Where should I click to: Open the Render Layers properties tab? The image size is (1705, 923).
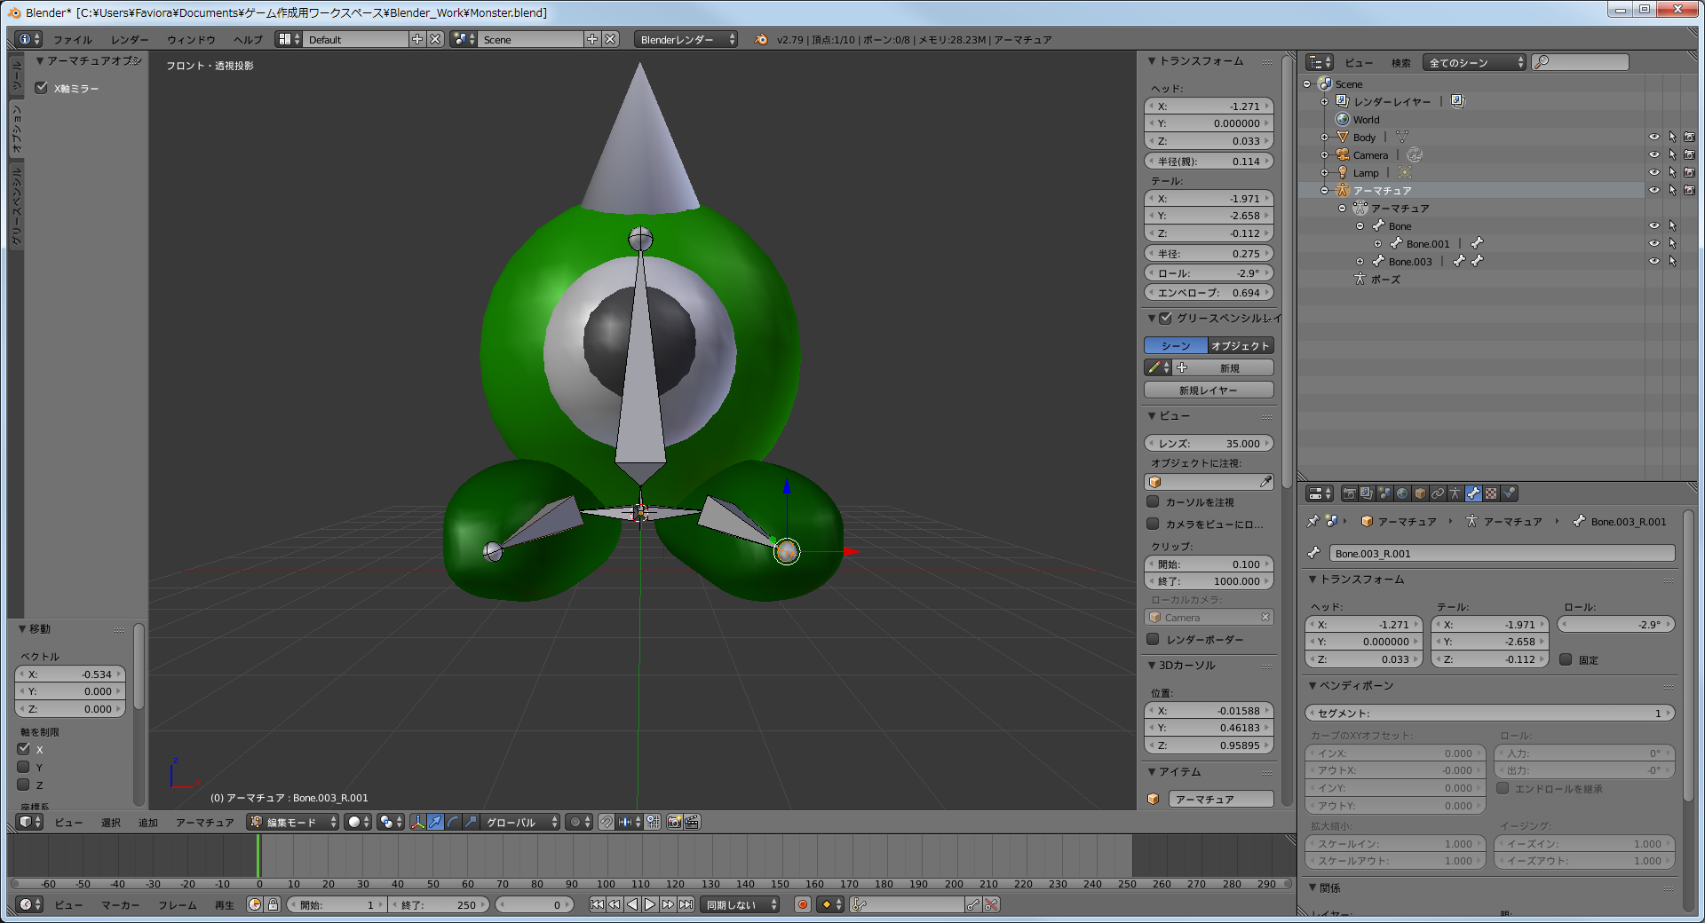[x=1368, y=493]
